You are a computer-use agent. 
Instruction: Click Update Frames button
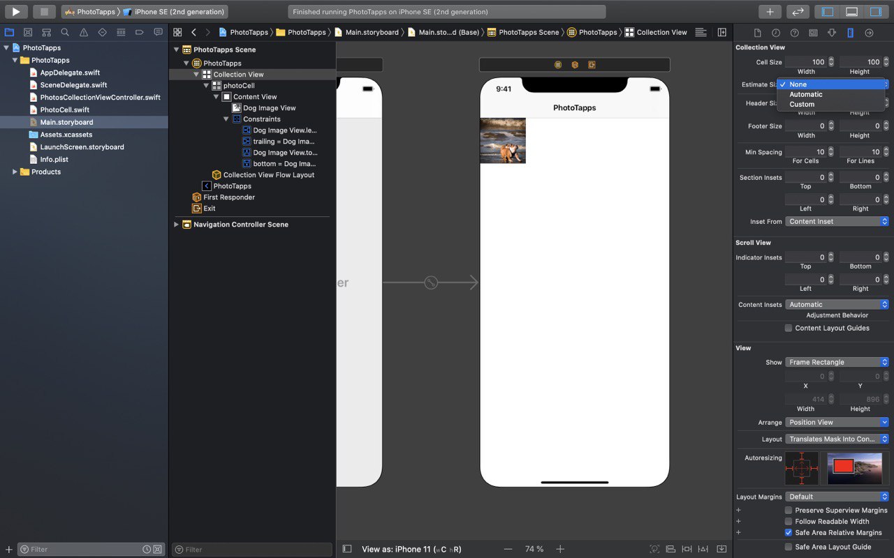point(654,549)
